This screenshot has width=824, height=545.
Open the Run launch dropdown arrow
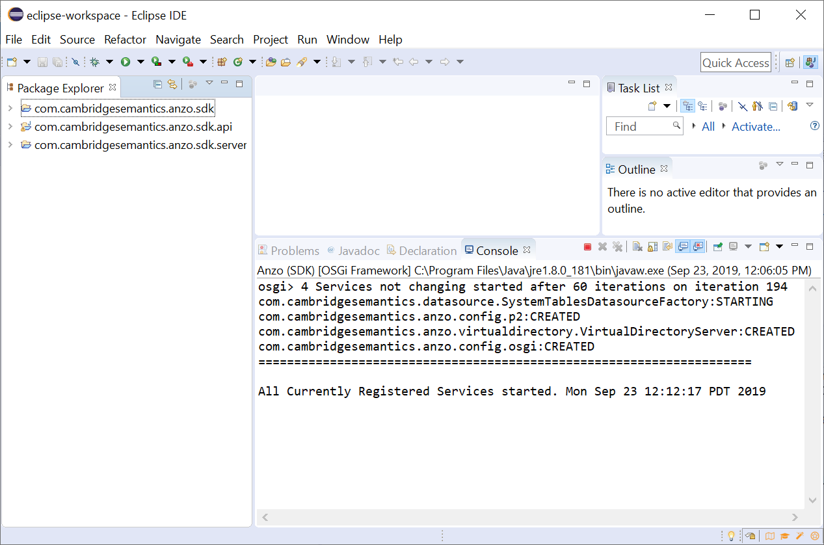(140, 62)
